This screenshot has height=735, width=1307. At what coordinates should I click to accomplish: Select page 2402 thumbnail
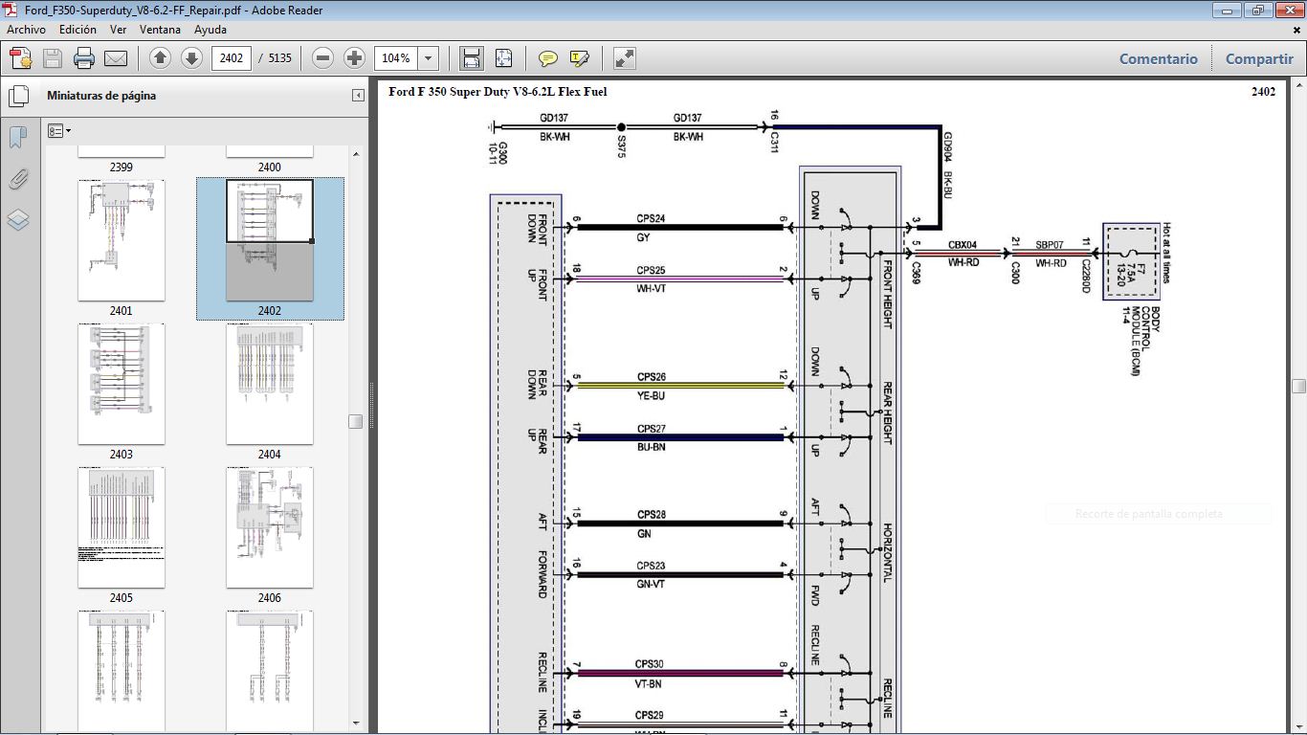[x=270, y=240]
